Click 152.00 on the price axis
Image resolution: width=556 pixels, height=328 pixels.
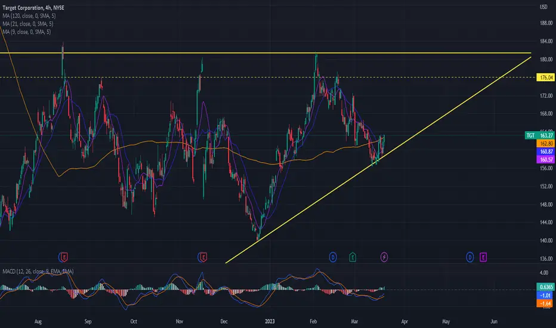click(546, 186)
